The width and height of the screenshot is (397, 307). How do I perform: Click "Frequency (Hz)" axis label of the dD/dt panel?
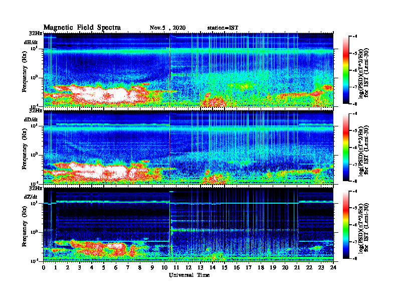[x=24, y=148]
